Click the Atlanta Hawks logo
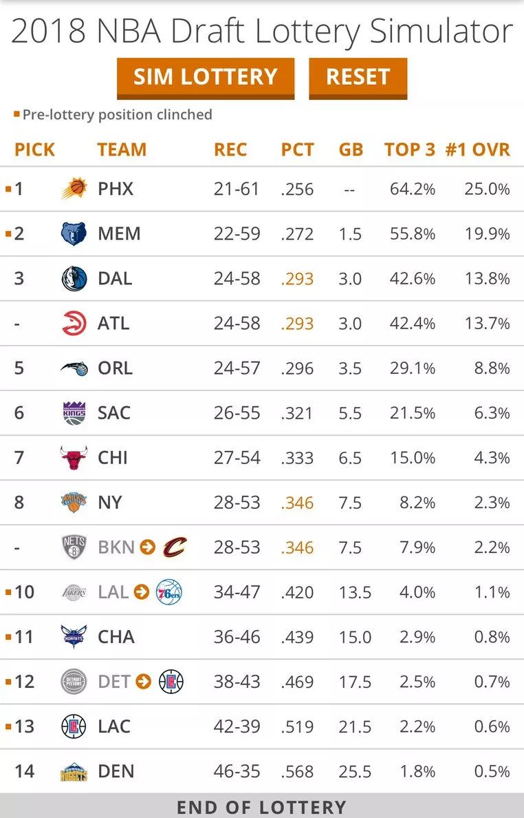 coord(74,324)
